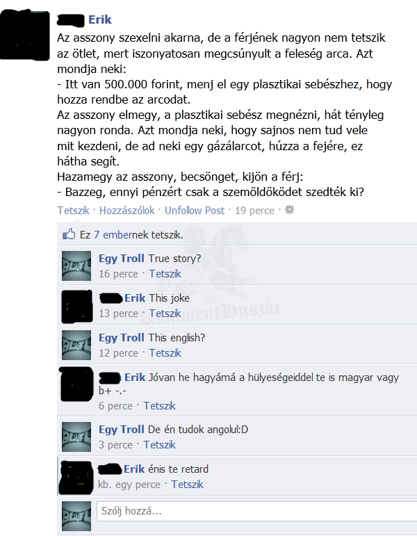Screen dimensions: 417x536
Task: Open Egy Troll avatar on De én tudok comment
Action: (x=76, y=437)
